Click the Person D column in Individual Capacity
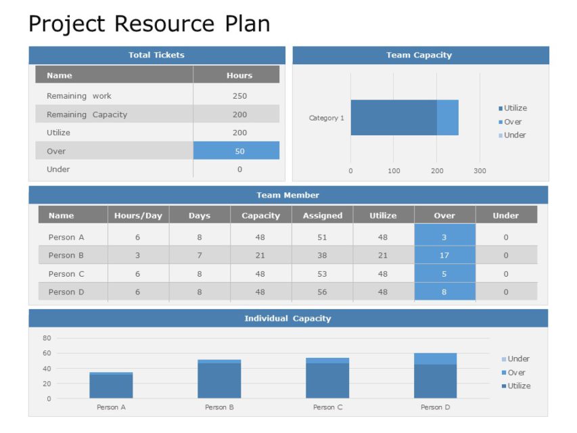 pos(436,374)
